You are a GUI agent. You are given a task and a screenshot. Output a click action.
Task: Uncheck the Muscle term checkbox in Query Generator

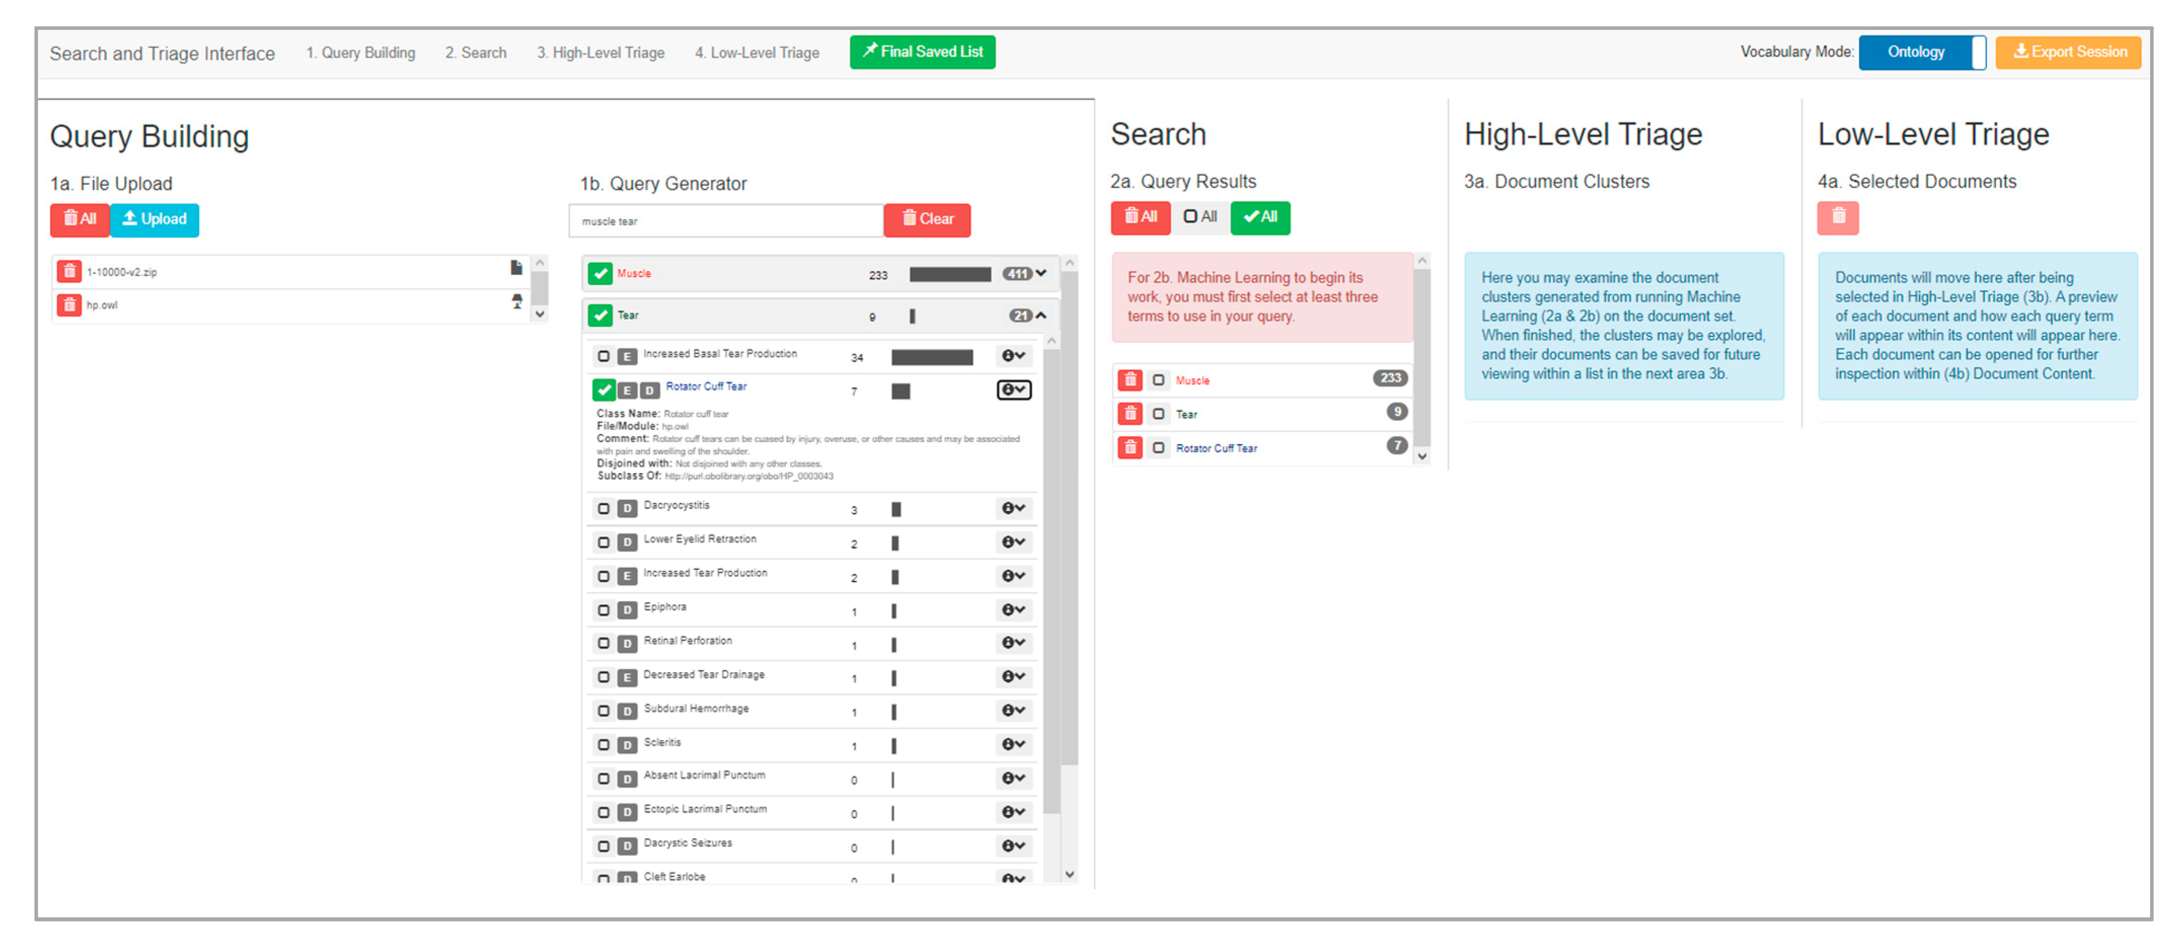click(x=600, y=273)
